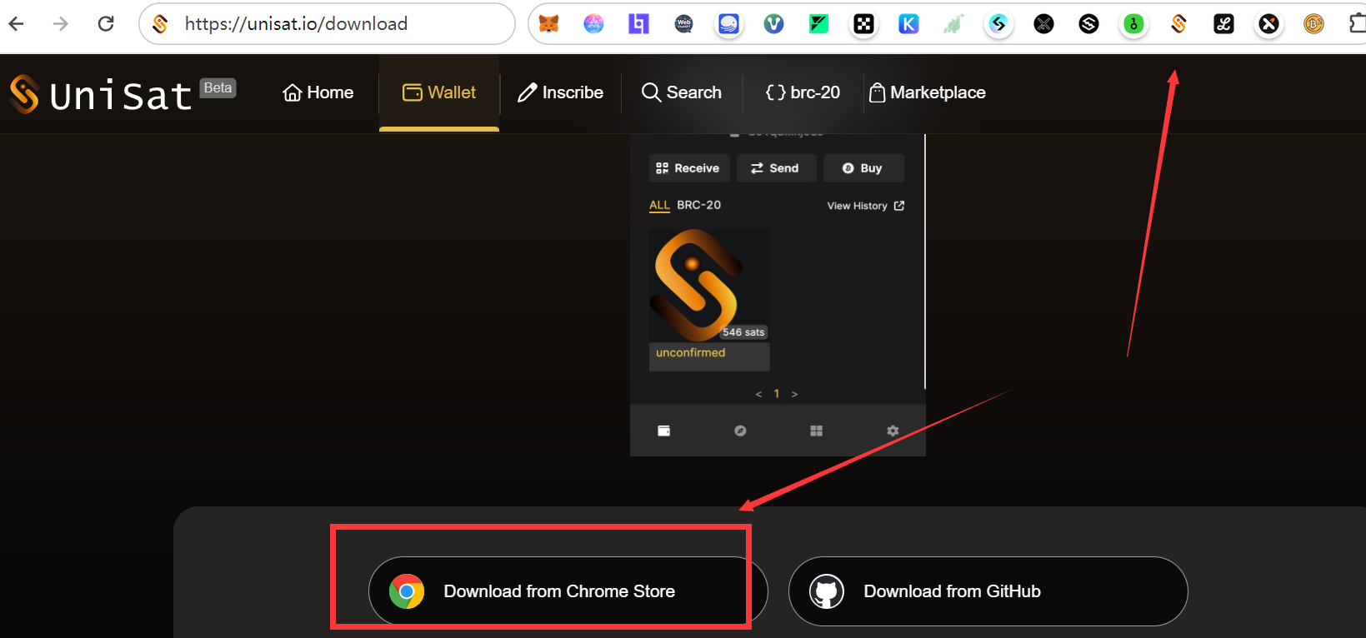This screenshot has height=638, width=1366.
Task: Open the MetaMask fox extension
Action: point(548,24)
